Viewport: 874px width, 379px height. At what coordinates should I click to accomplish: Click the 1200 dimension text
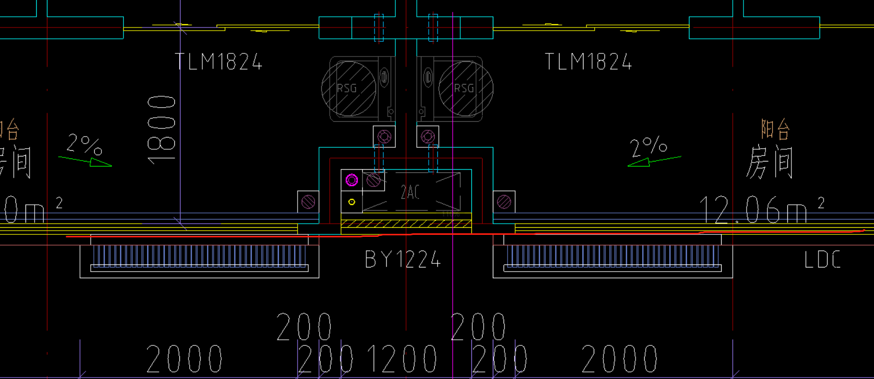[402, 359]
